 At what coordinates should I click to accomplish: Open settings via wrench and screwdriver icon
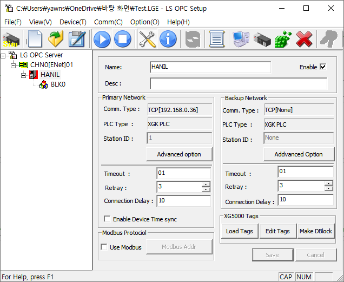(x=147, y=39)
